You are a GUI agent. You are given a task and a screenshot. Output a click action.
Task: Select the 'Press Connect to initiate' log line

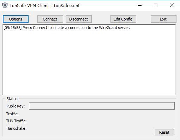(67, 28)
